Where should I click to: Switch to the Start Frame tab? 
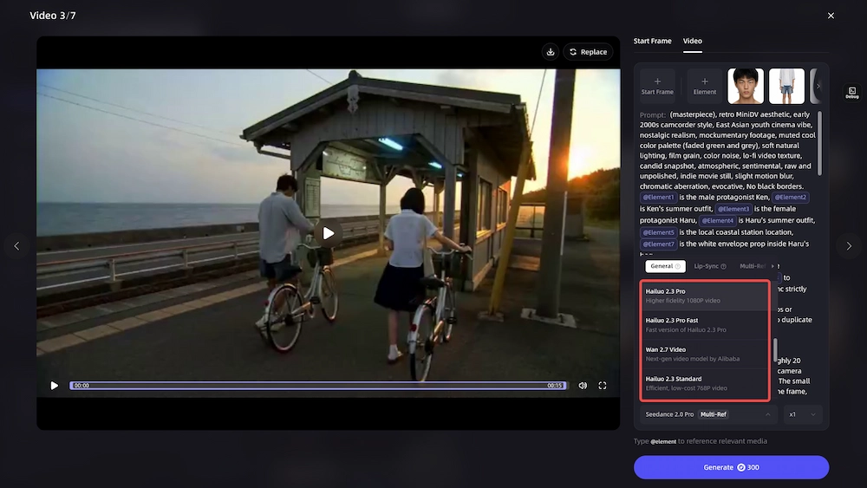[653, 41]
